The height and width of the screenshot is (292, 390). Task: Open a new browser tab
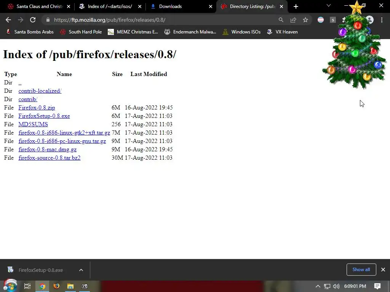[296, 6]
